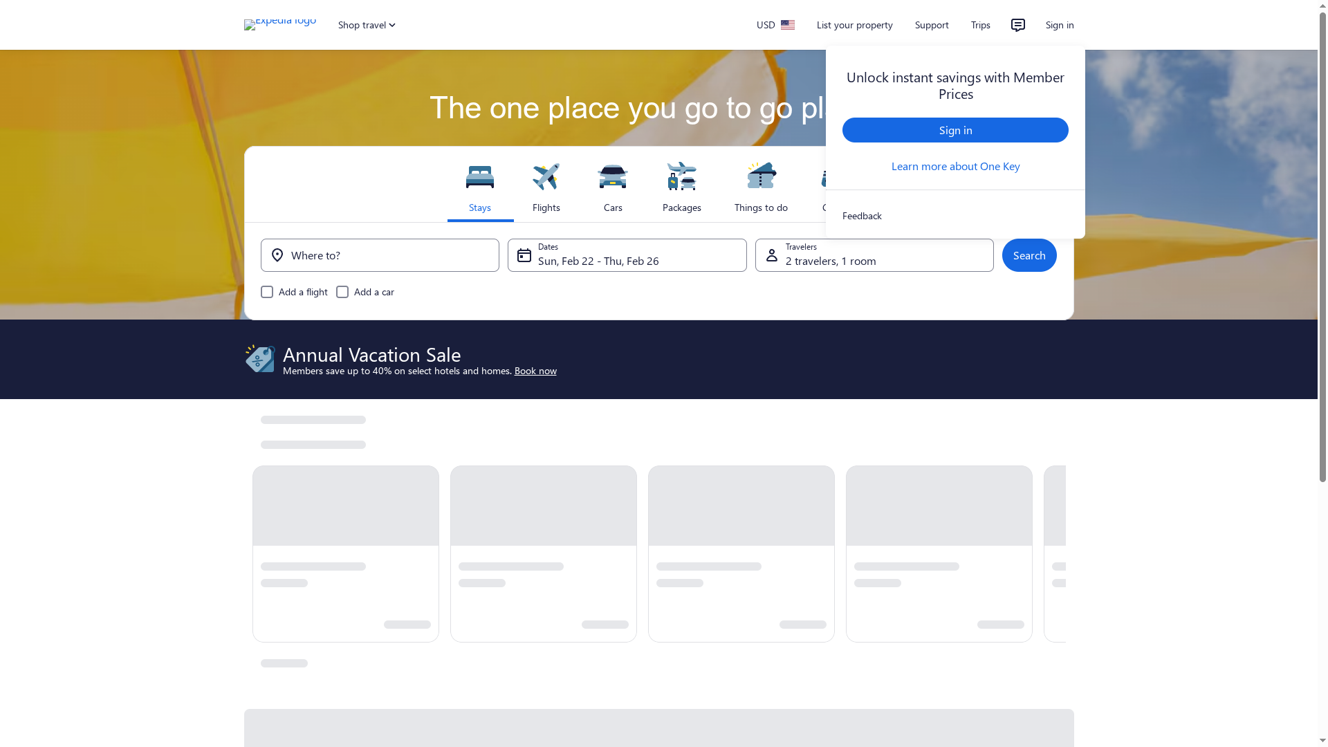Enable the Add a flight checkbox

click(x=267, y=292)
